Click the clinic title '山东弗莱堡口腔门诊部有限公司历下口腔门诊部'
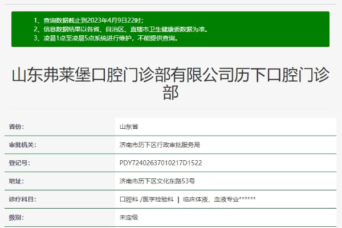Image resolution: width=342 pixels, height=228 pixels. coord(170,84)
